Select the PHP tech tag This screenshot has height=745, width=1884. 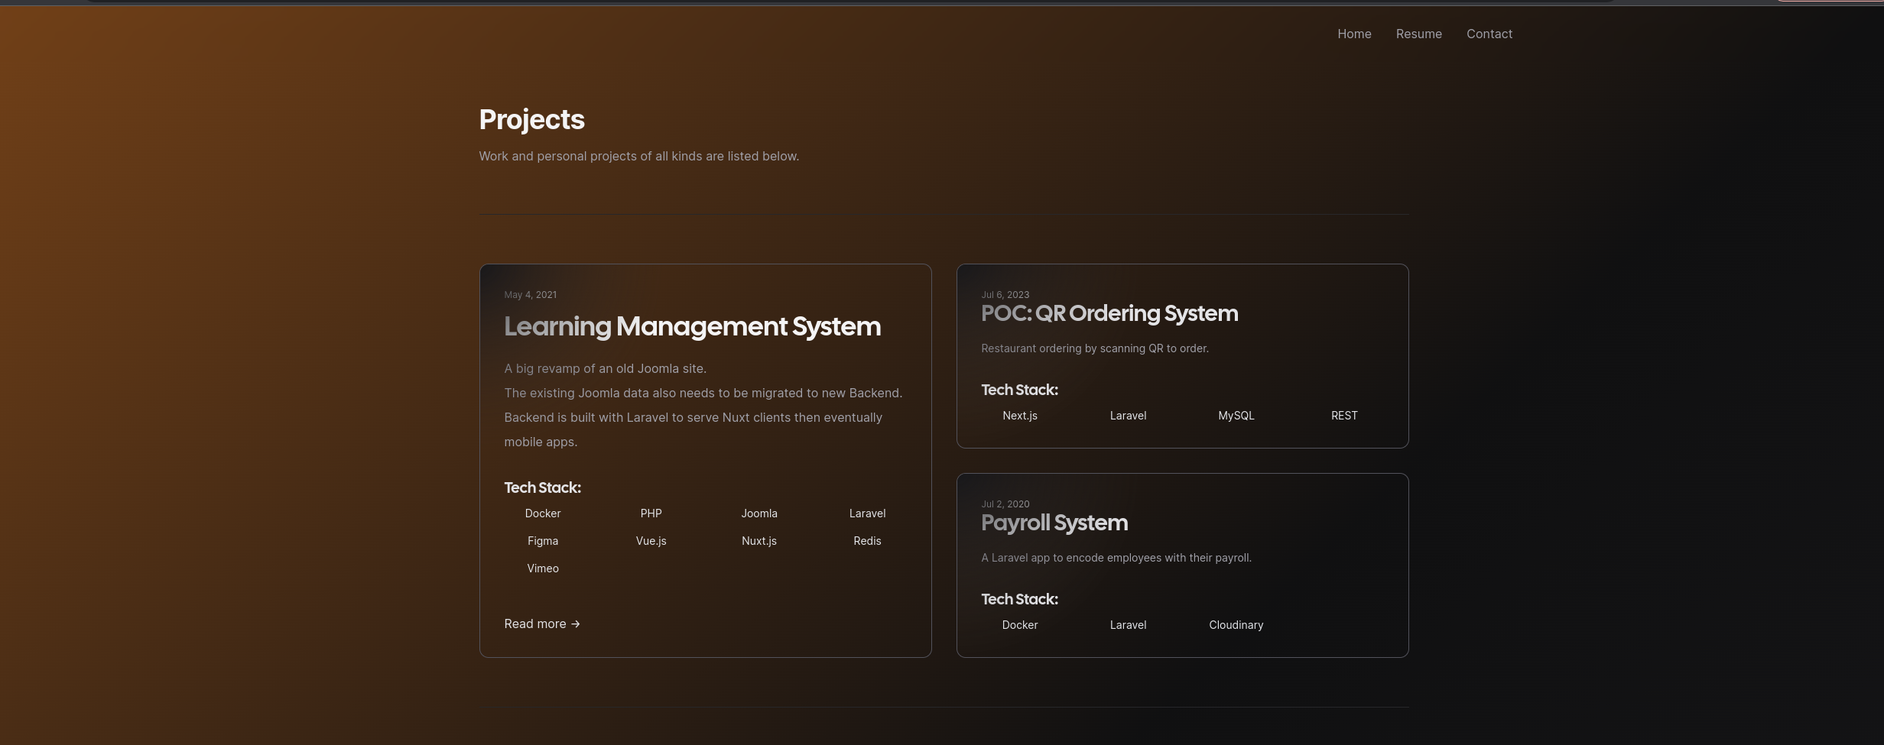651,513
